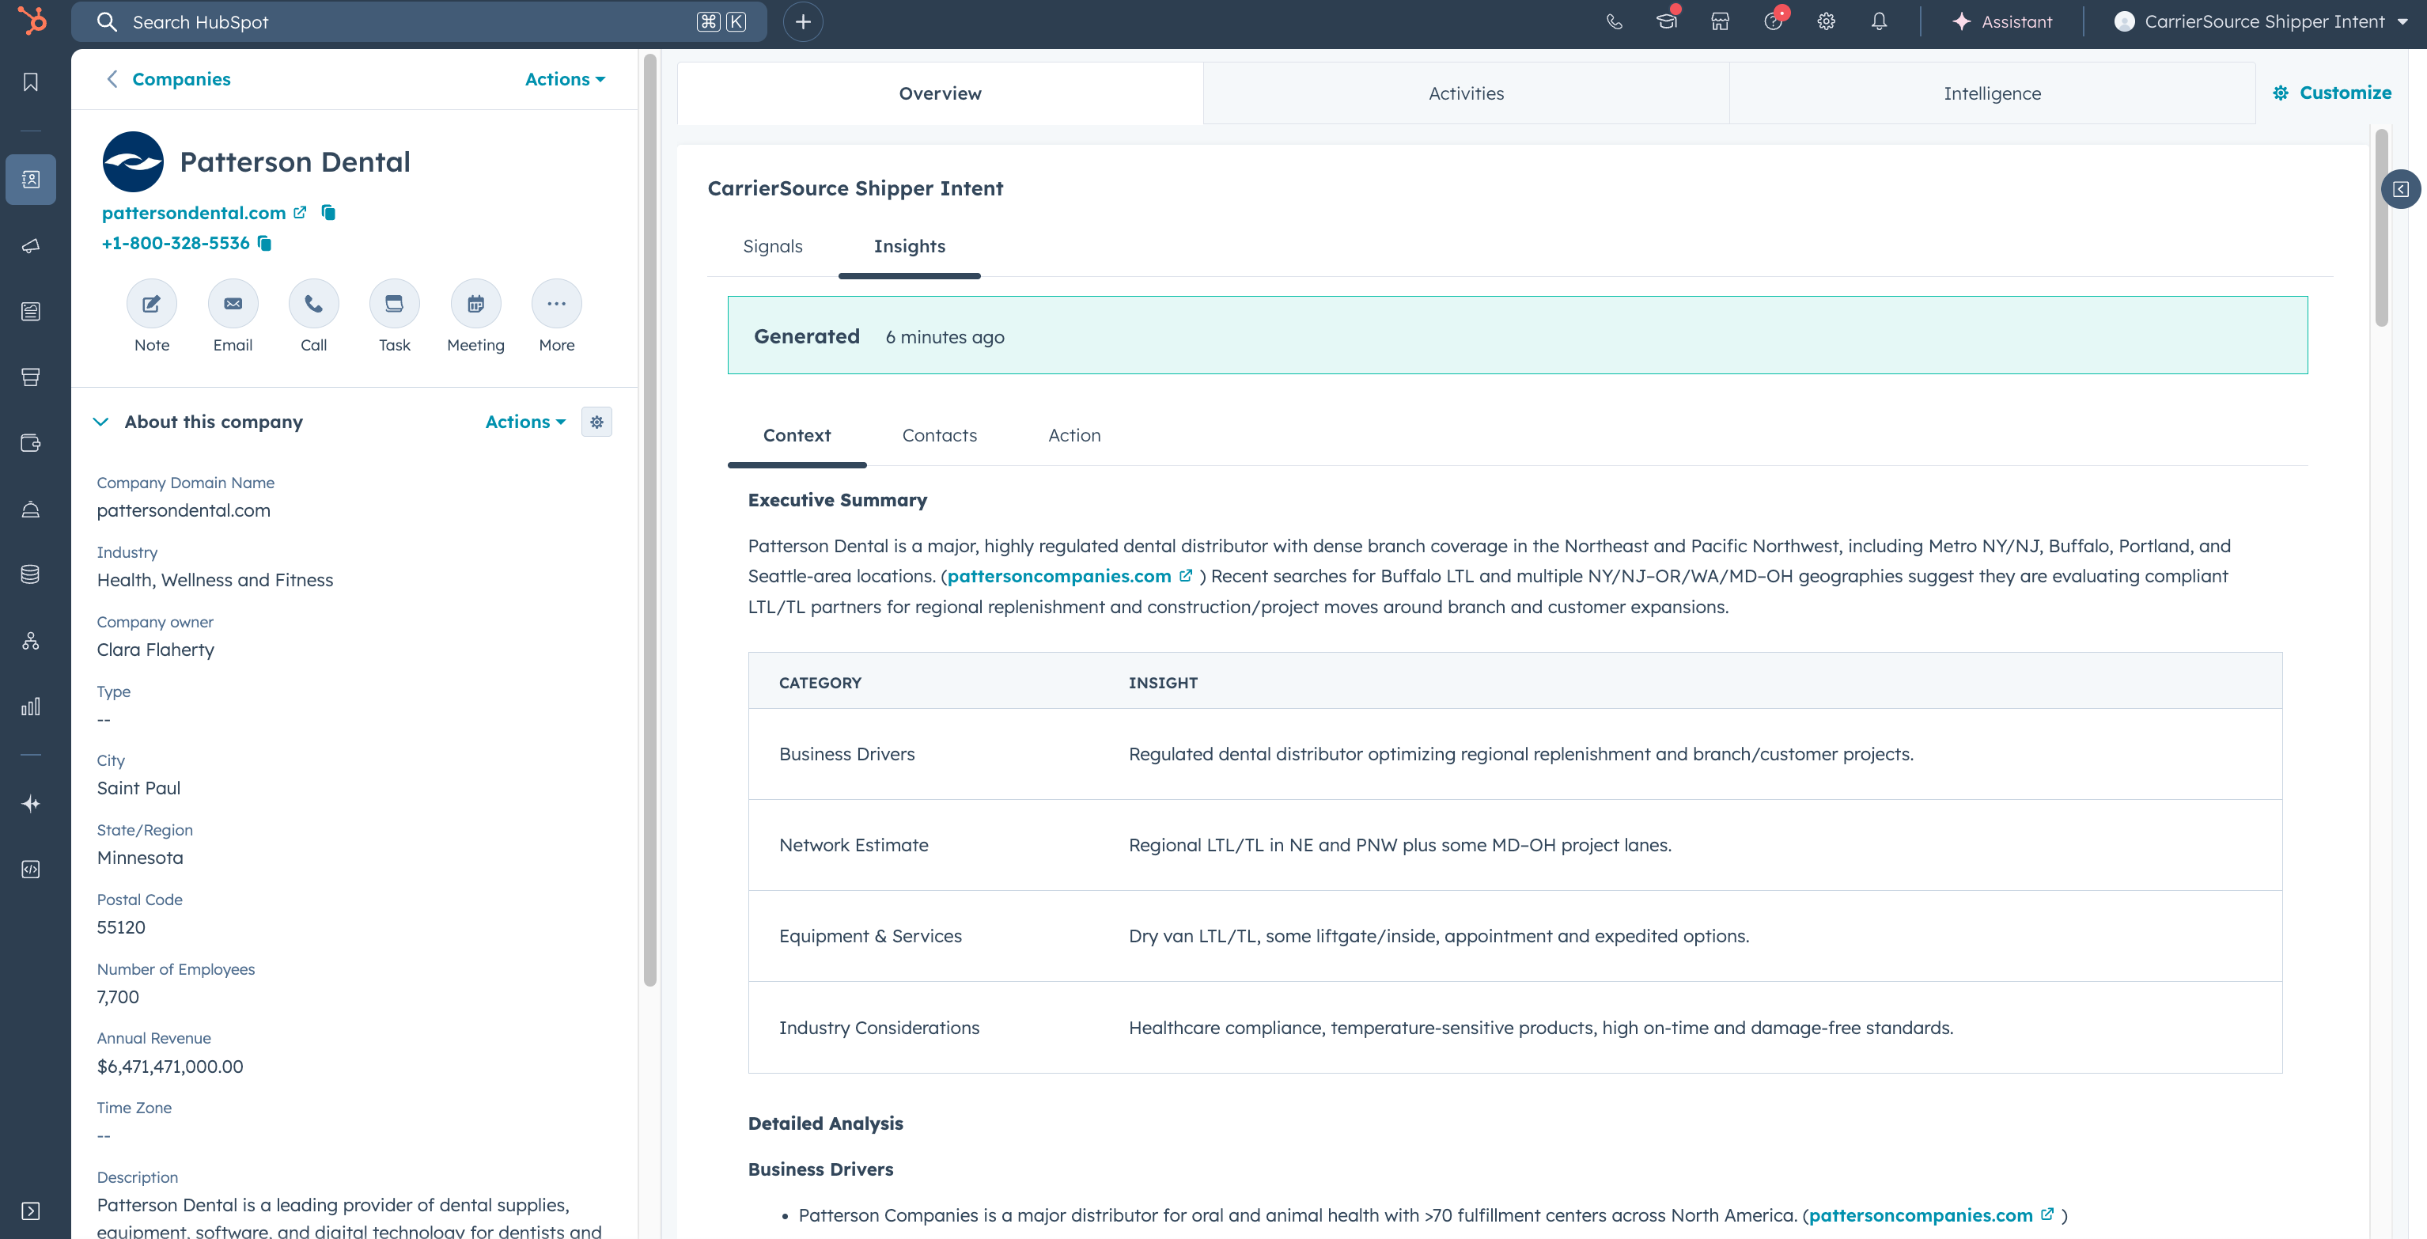Copy the pattersondental.com domain to clipboard

(328, 212)
